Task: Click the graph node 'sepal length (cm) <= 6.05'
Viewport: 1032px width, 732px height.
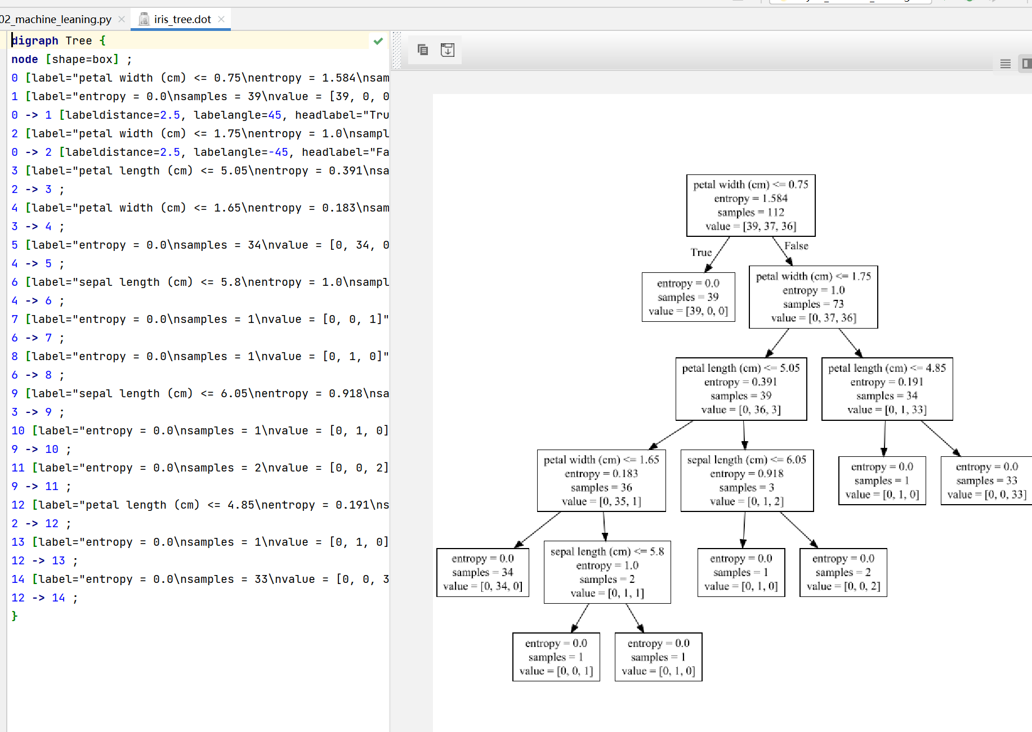Action: (x=747, y=480)
